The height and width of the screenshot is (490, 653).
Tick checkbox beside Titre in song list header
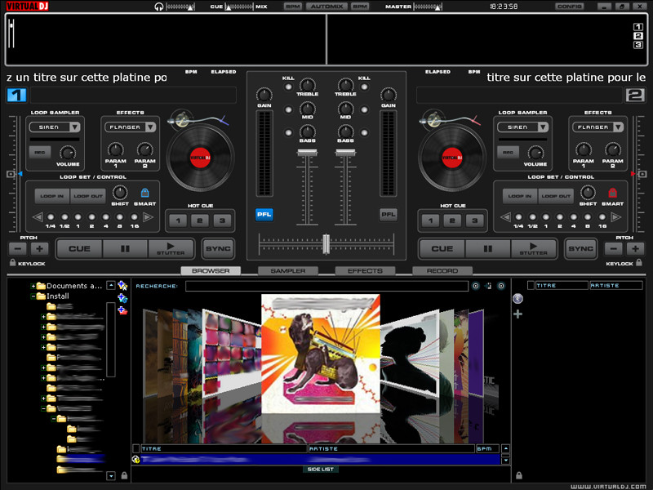pyautogui.click(x=135, y=448)
